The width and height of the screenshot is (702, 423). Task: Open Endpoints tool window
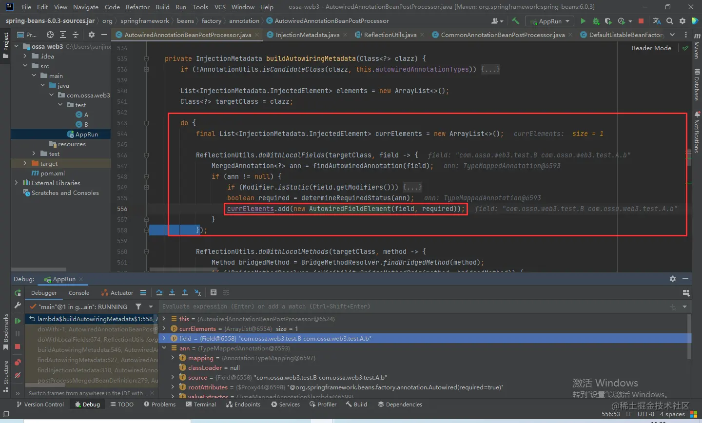point(243,404)
